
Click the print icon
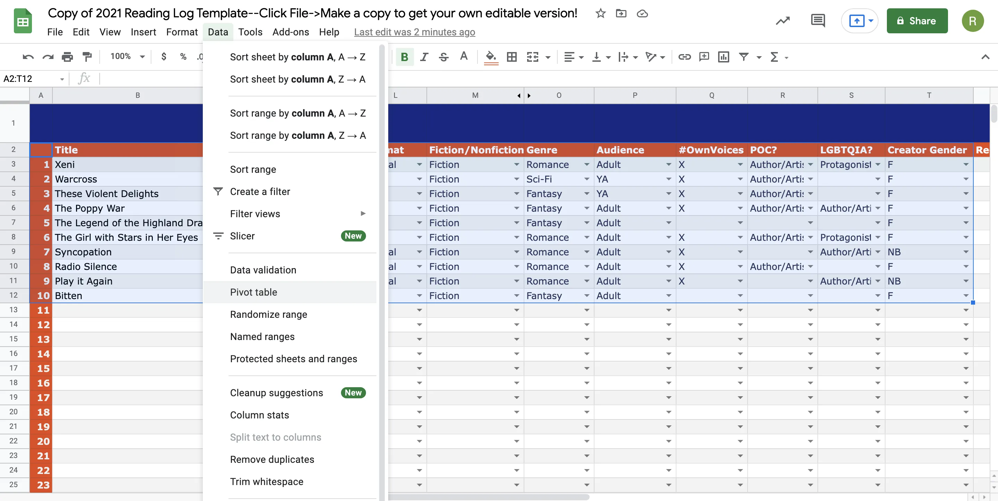point(67,57)
